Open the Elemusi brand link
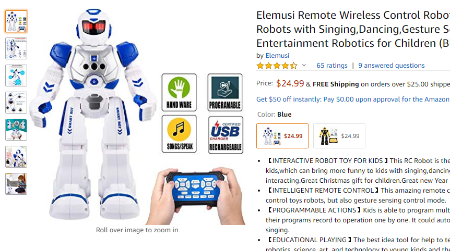The height and width of the screenshot is (251, 450). (277, 56)
